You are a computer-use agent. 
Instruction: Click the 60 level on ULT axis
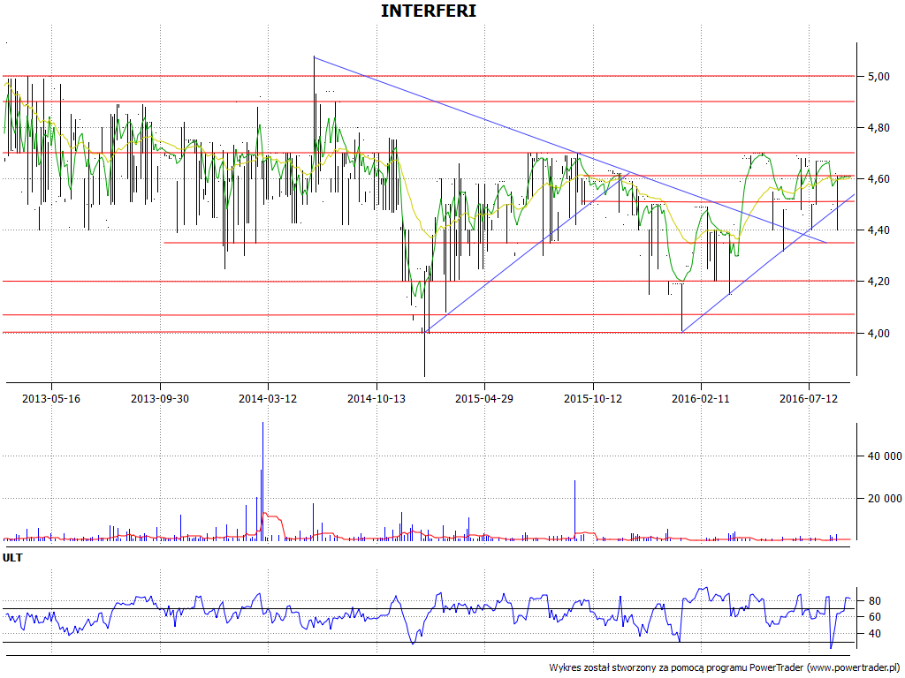pos(874,617)
